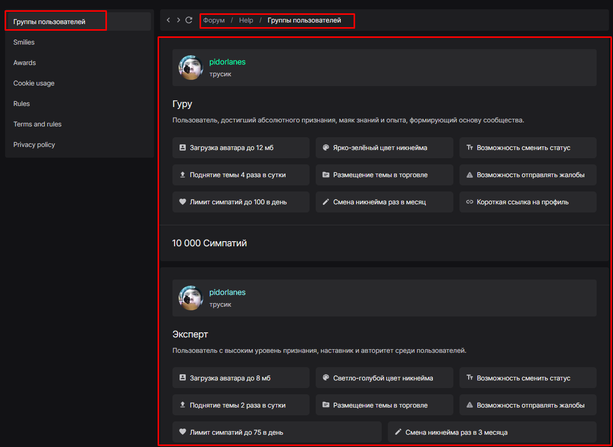
Task: Open the Rules sidebar item
Action: 21,103
